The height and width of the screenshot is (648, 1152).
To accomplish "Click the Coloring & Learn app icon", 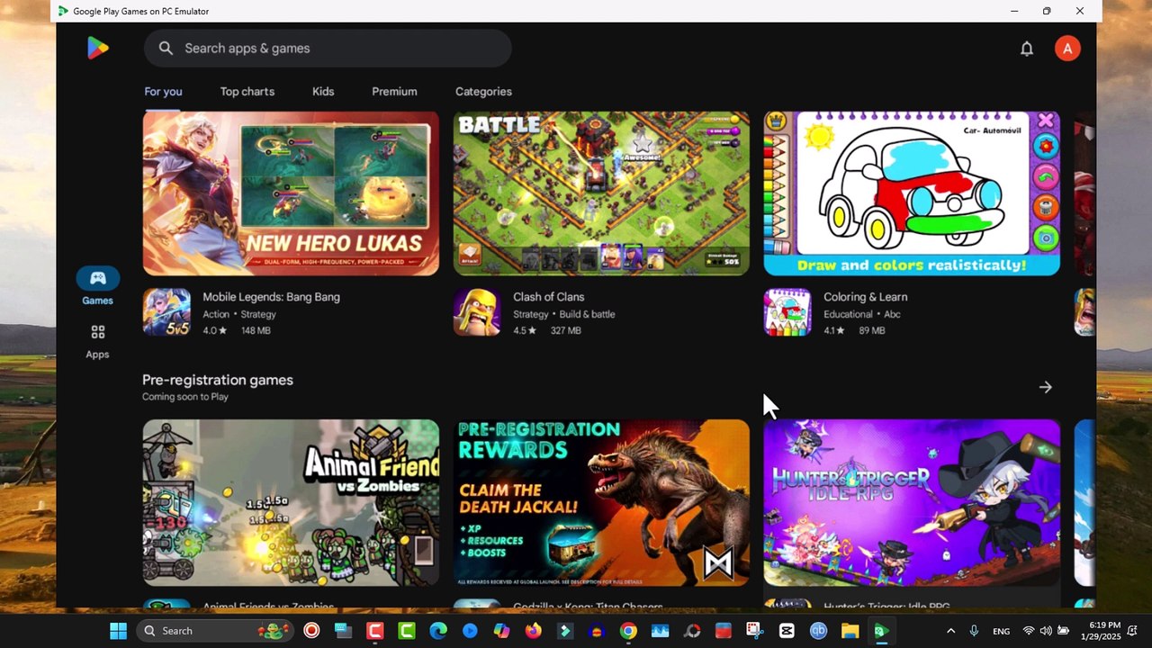I will [x=787, y=312].
